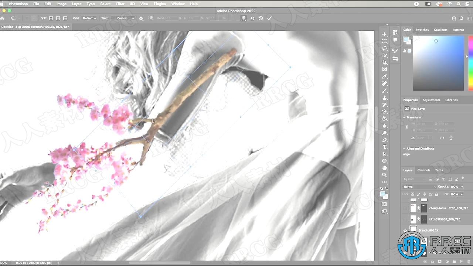473x266 pixels.
Task: Click the foreground color swatch in toolbar
Action: pos(383,194)
